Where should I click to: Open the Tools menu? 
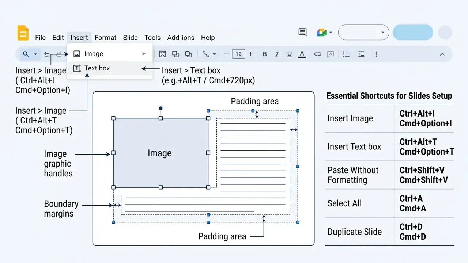point(152,38)
